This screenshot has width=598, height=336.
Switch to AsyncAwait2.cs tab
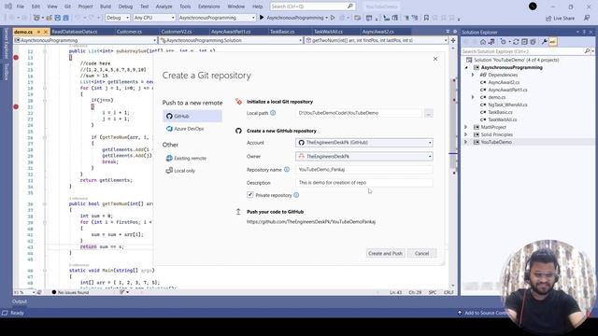[377, 32]
